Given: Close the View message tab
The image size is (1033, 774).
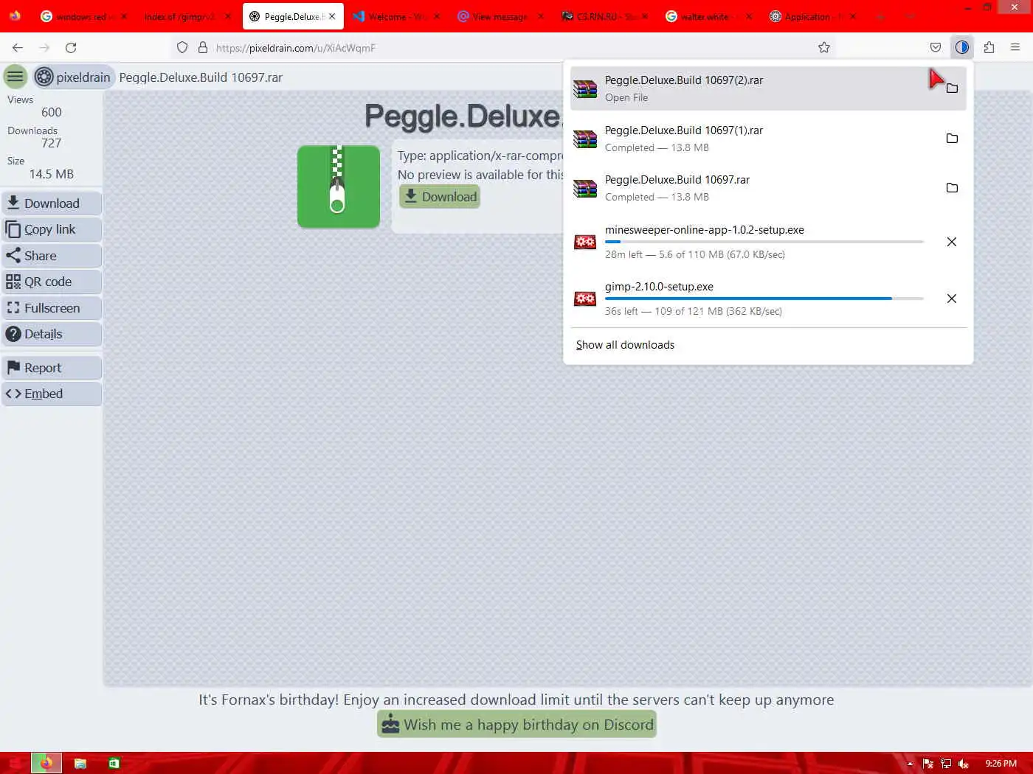Looking at the screenshot, I should click(x=541, y=16).
